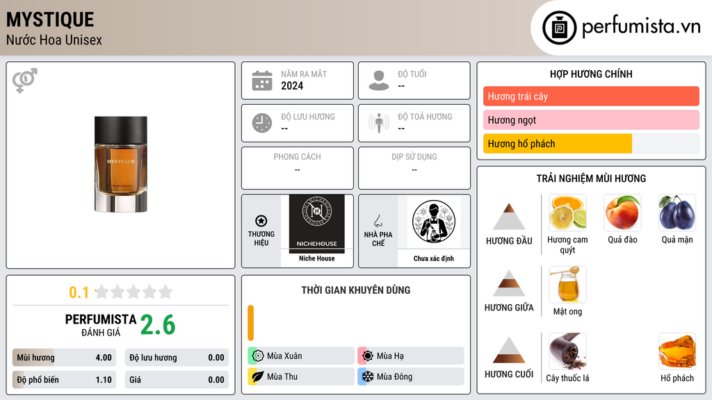Select the Hổ phách amber note image
Viewport: 712px width, 400px height.
(x=677, y=351)
